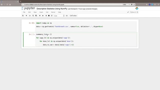The height and width of the screenshot is (90, 160).
Task: Bookmark this page with the star icon
Action: 134,4
